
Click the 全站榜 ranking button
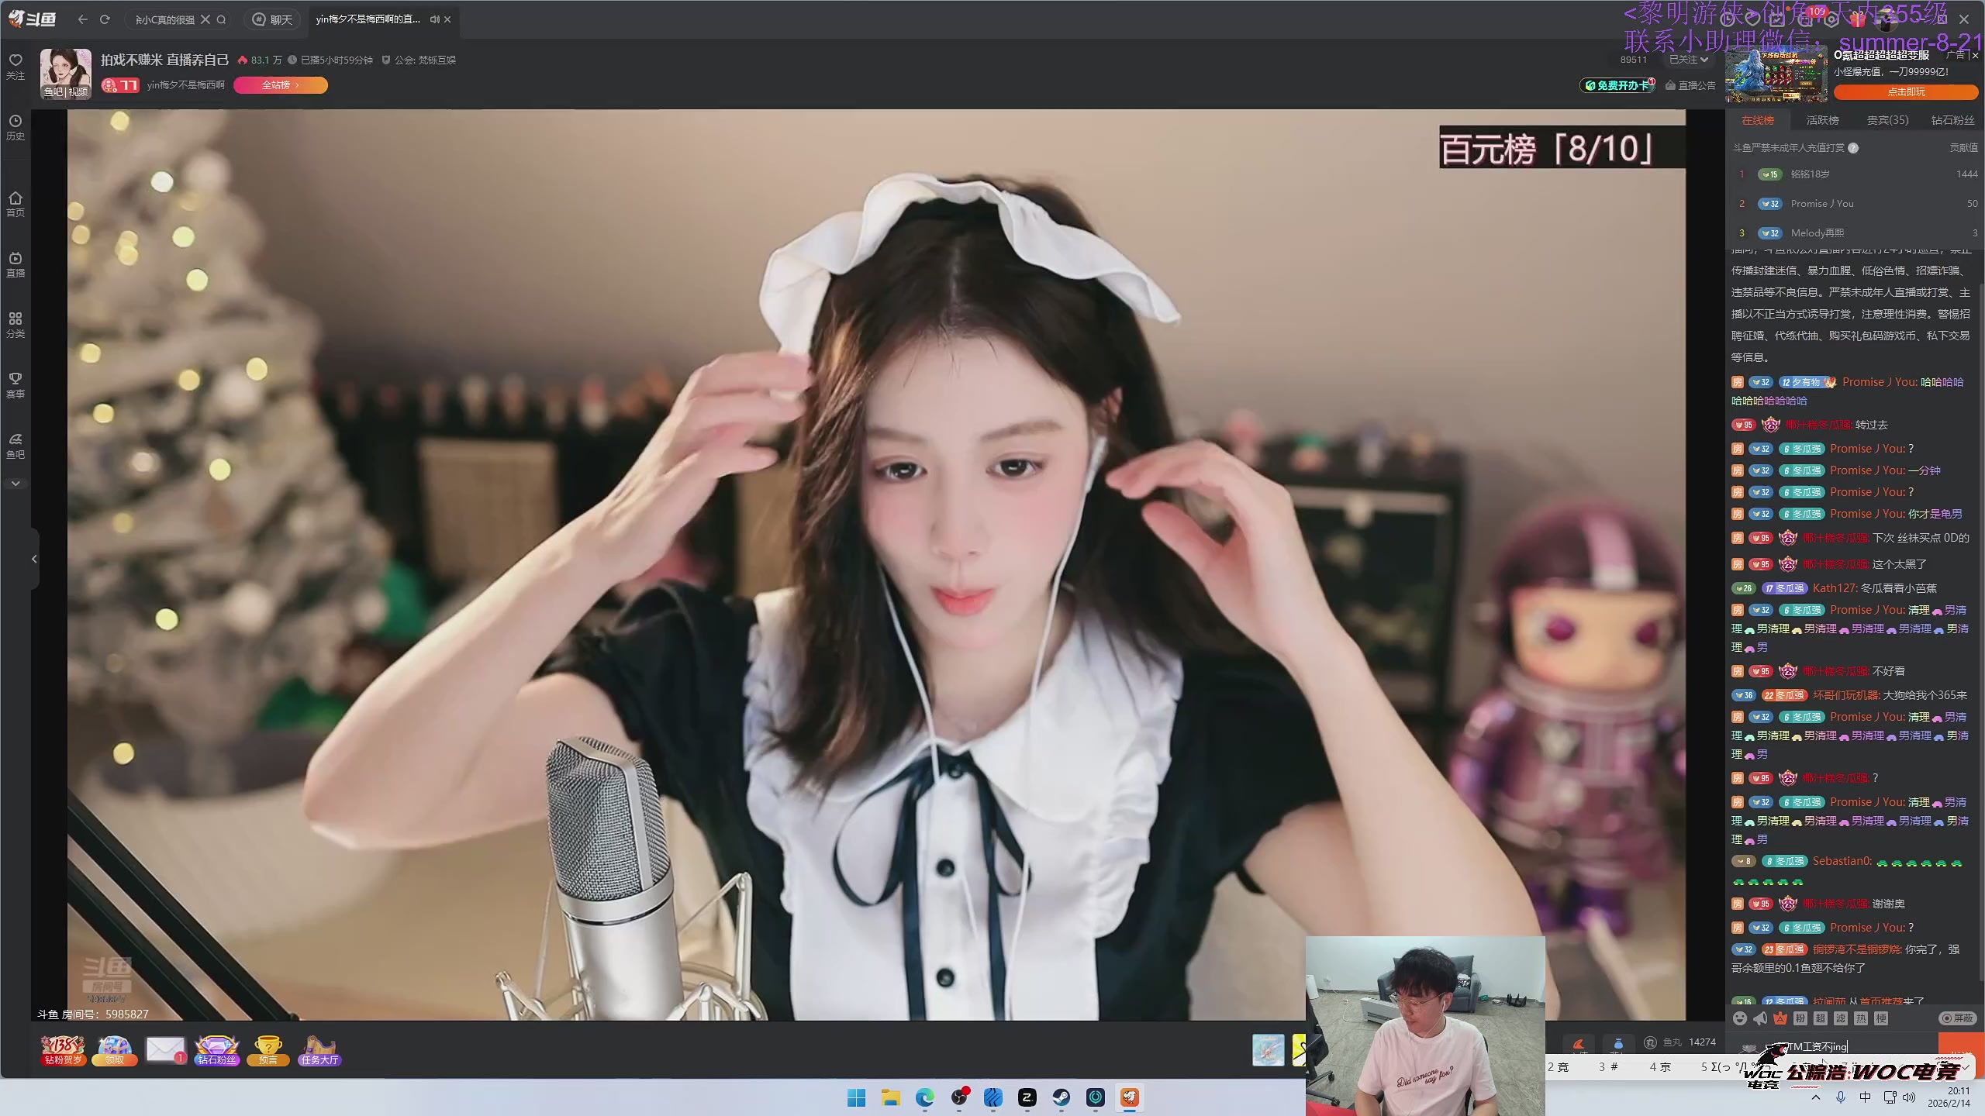pos(280,85)
